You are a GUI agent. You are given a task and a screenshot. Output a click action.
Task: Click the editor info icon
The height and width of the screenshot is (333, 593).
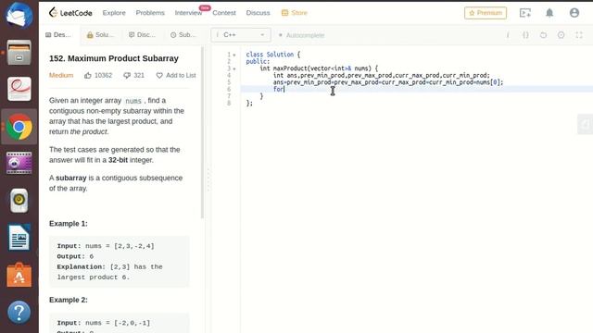tap(508, 35)
